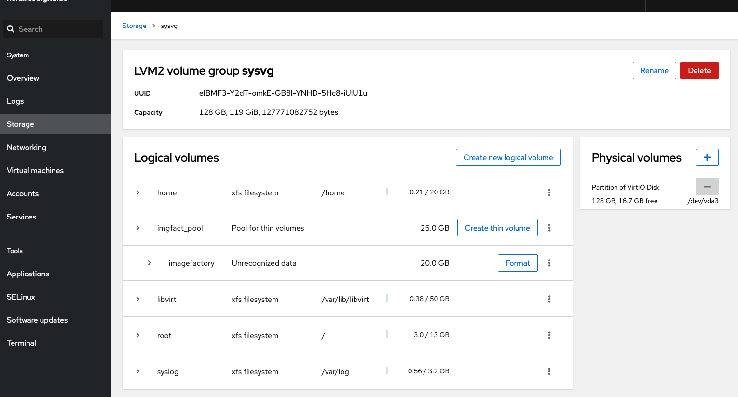The image size is (738, 397).
Task: Open kebab menu for libvirt volume
Action: (x=549, y=299)
